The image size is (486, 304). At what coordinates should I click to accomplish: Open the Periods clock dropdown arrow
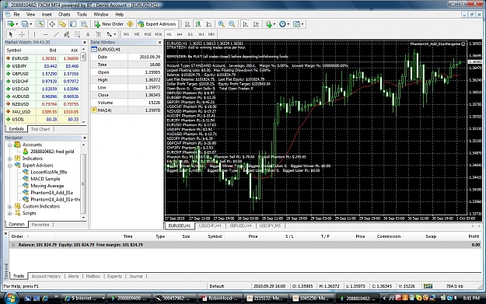[x=288, y=24]
